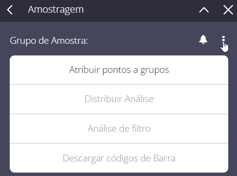The width and height of the screenshot is (237, 176).
Task: Dismiss the sampling panel via X icon
Action: (x=228, y=10)
